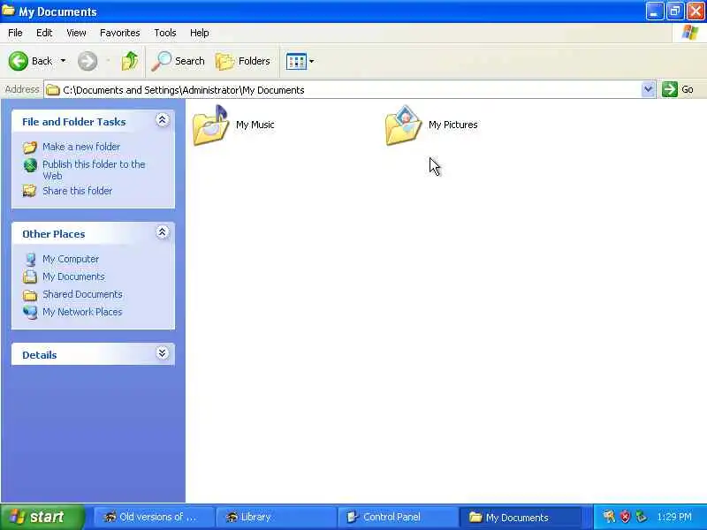Open My Network Places link

click(82, 312)
